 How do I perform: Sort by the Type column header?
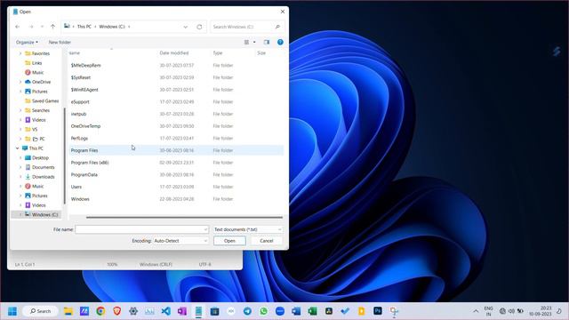218,53
